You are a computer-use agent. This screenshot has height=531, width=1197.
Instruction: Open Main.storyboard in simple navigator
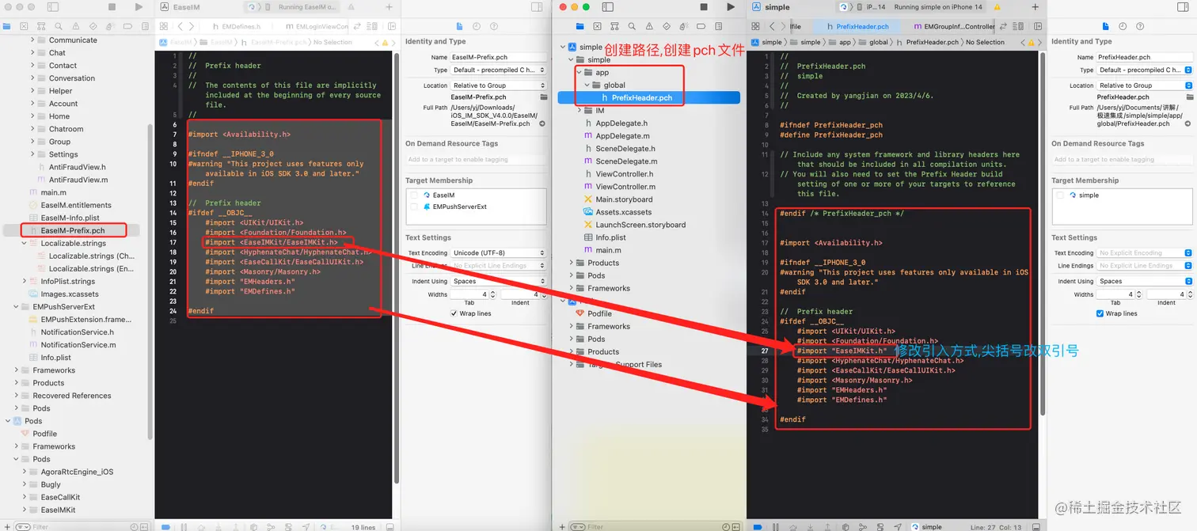(x=624, y=199)
